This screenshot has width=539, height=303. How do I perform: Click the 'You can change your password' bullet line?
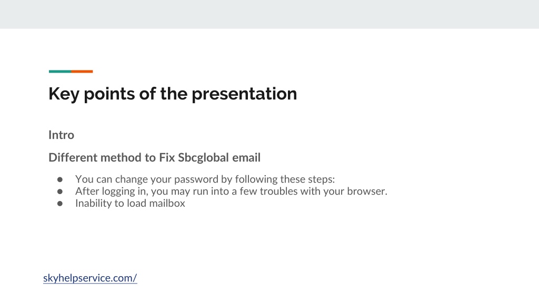click(205, 179)
